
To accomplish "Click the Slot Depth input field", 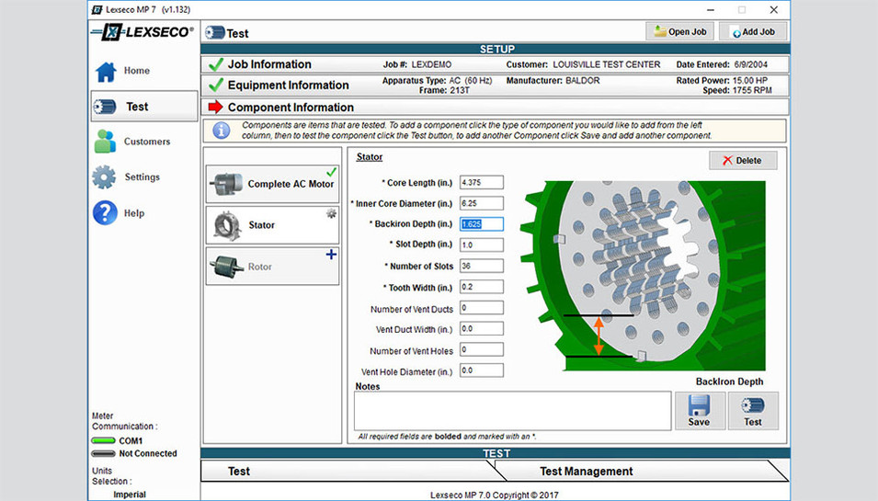I will pos(482,245).
